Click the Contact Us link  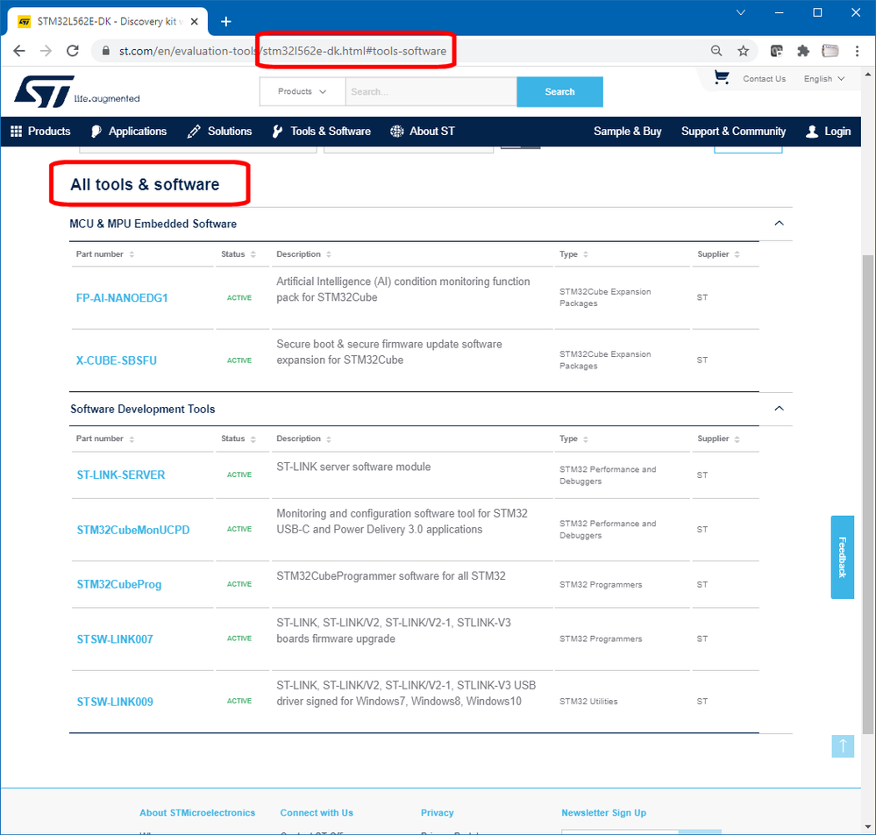click(765, 79)
